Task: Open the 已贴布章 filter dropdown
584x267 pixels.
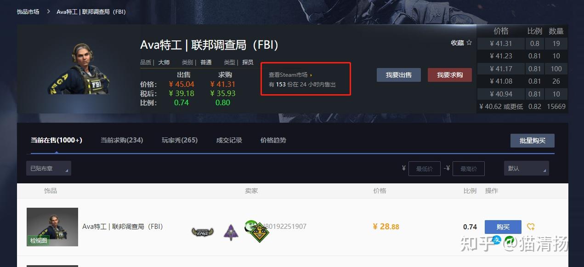Action: [49, 169]
